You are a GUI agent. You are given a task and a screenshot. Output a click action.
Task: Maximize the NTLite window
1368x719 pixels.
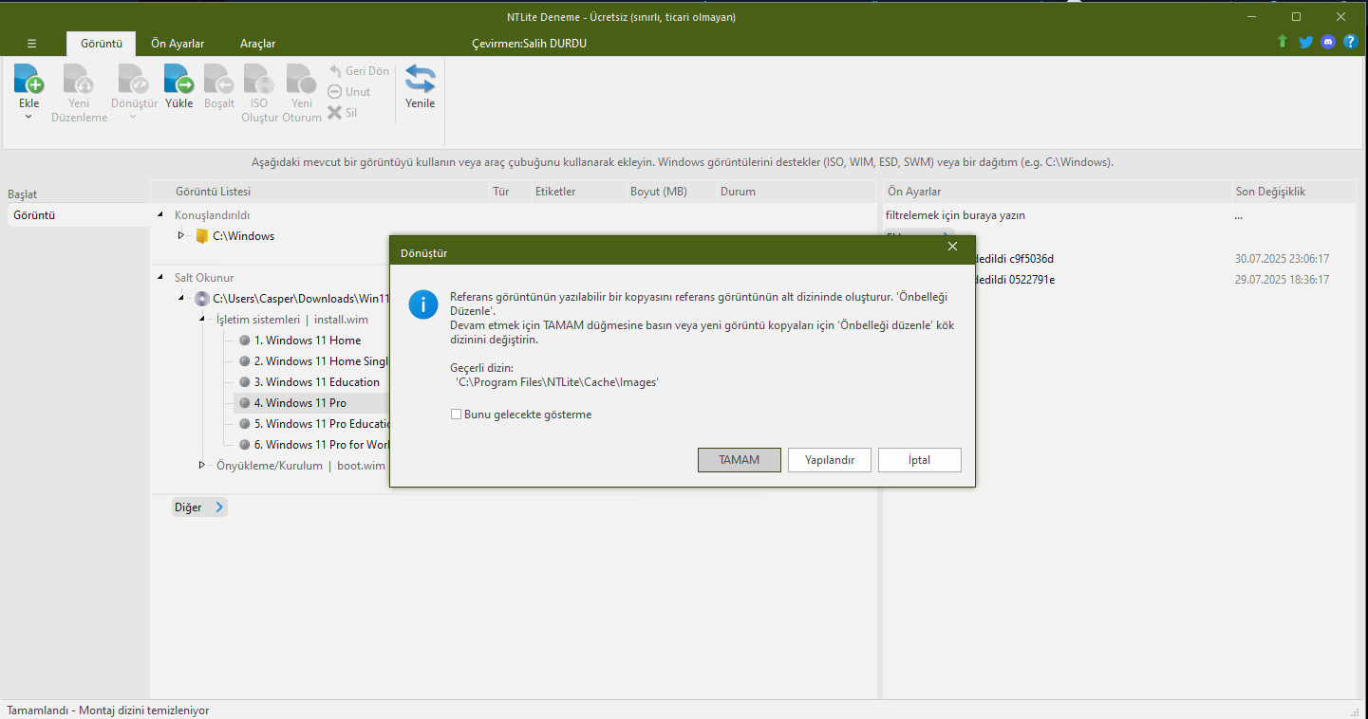[1296, 16]
